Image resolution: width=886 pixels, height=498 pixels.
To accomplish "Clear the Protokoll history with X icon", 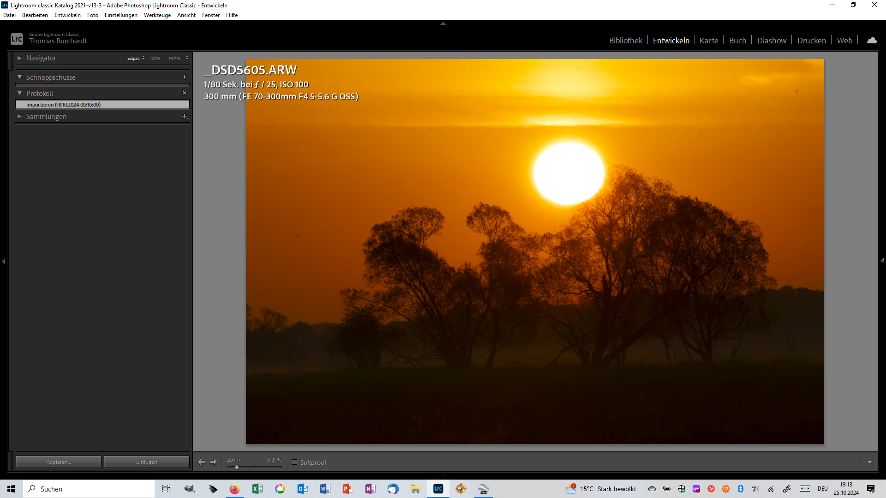I will coord(185,93).
